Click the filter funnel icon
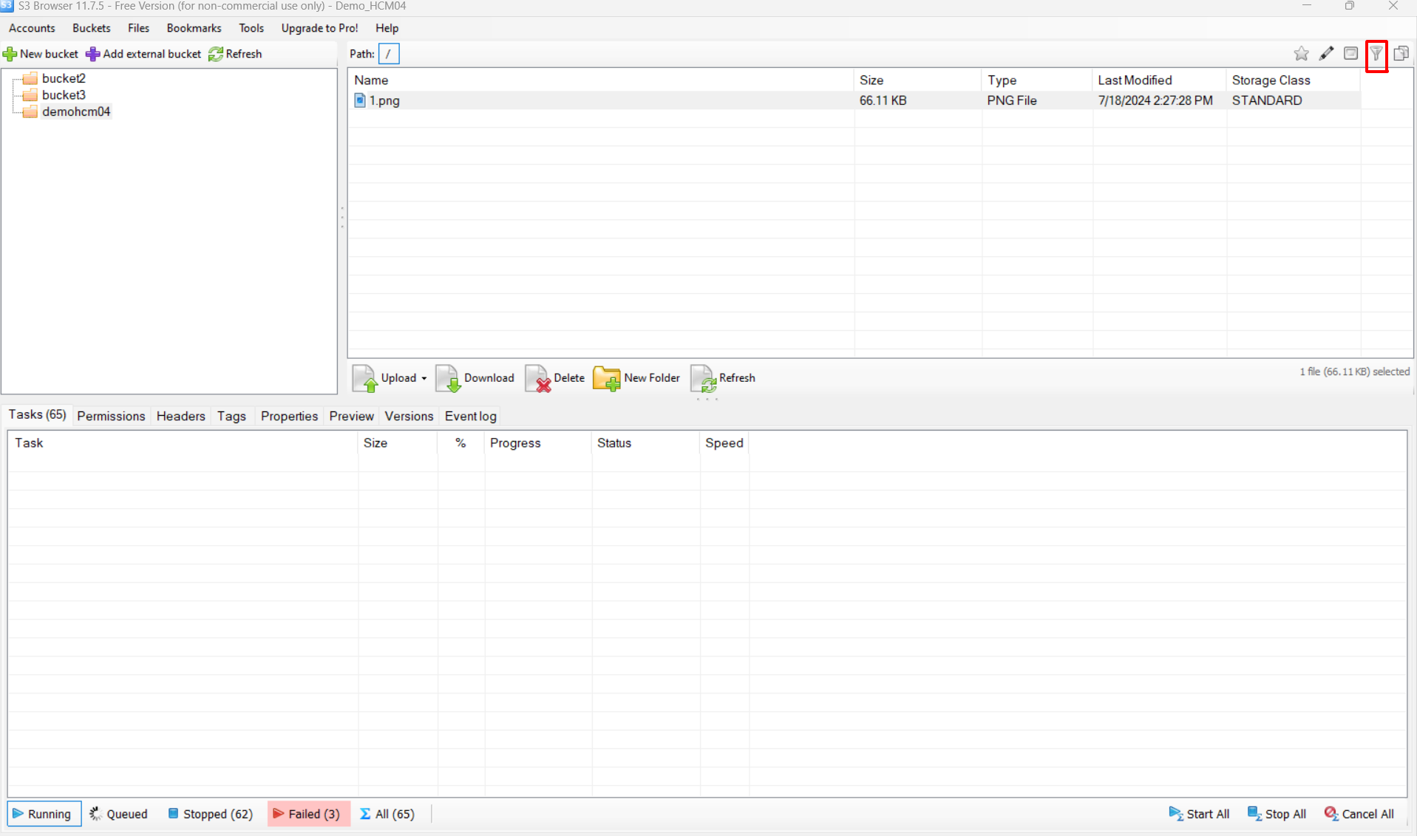 [1376, 54]
